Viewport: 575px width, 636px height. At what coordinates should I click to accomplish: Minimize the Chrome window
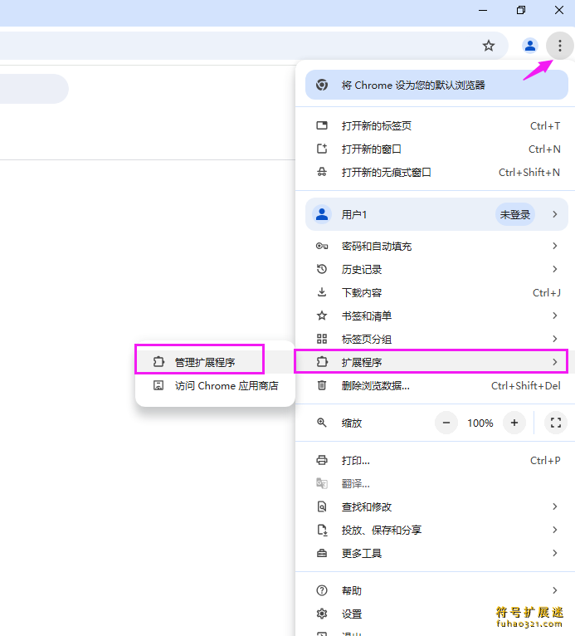[x=483, y=10]
